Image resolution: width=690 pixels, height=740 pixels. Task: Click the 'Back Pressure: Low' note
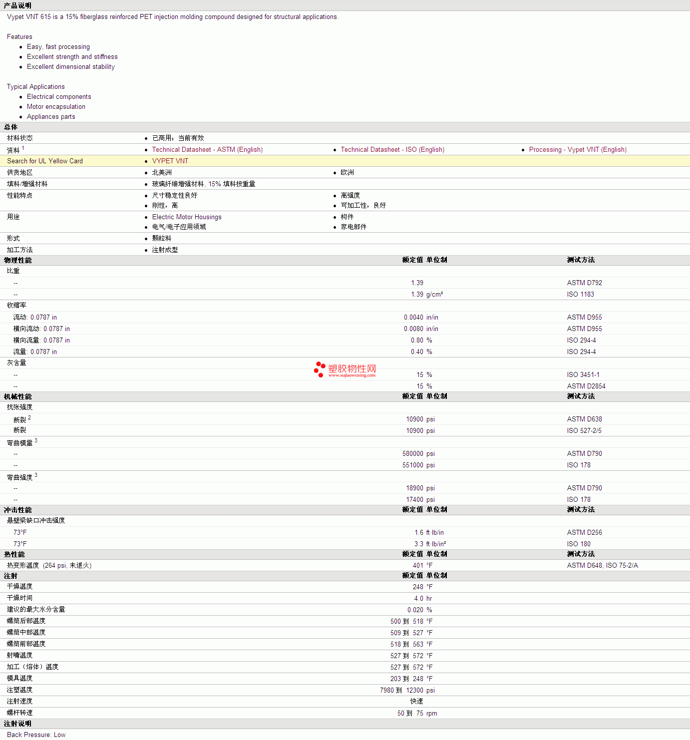(36, 735)
